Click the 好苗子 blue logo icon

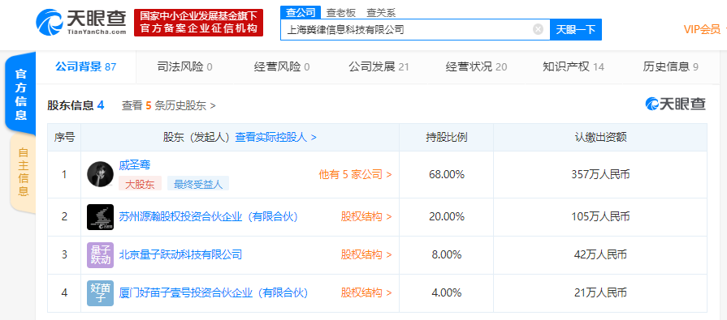(100, 292)
